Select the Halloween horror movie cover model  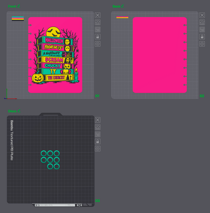pos(55,55)
